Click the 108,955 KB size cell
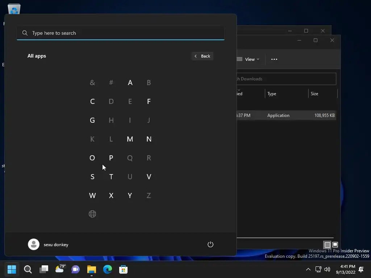 coord(324,115)
